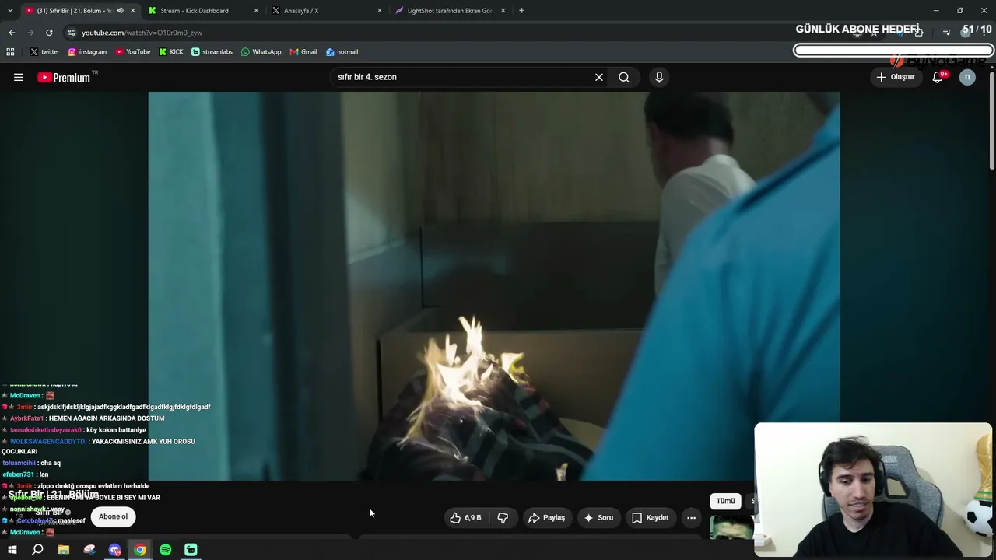Focus the address bar URL
This screenshot has width=996, height=560.
click(x=142, y=33)
